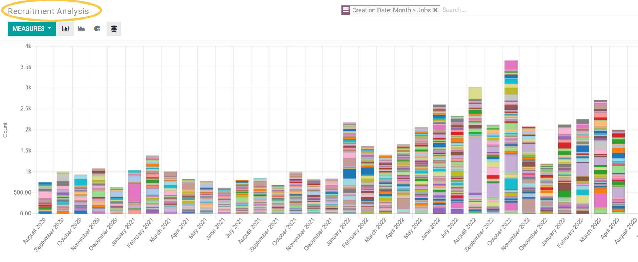Remove the Creation Date group filter
Image resolution: width=638 pixels, height=262 pixels.
point(435,10)
